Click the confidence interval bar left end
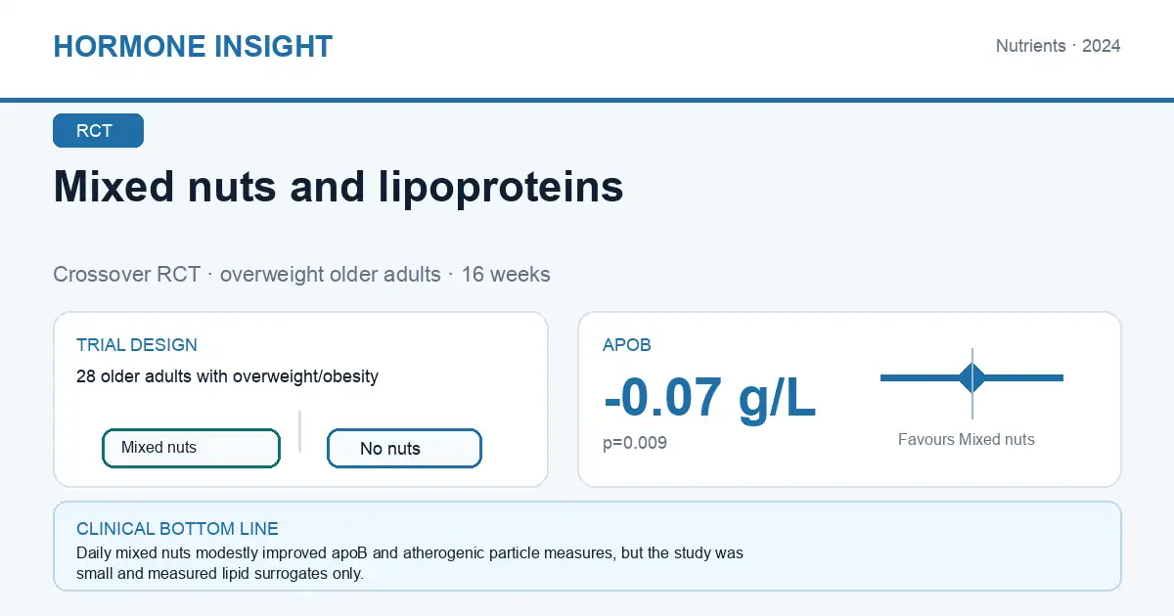This screenshot has width=1174, height=616. 883,377
